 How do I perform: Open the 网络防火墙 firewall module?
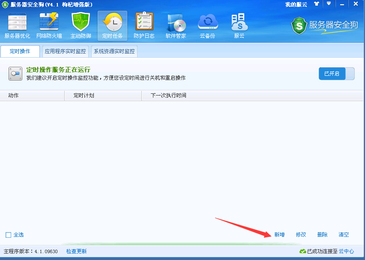click(49, 26)
